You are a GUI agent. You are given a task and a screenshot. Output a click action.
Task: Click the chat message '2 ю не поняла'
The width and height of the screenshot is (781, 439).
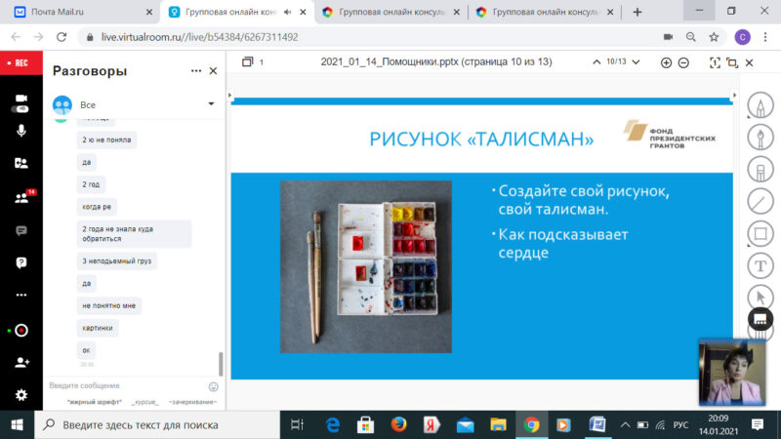pyautogui.click(x=106, y=140)
